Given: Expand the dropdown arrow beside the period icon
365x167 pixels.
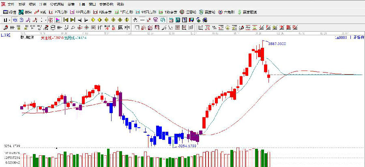Looking at the screenshot, I should click(x=9, y=19).
